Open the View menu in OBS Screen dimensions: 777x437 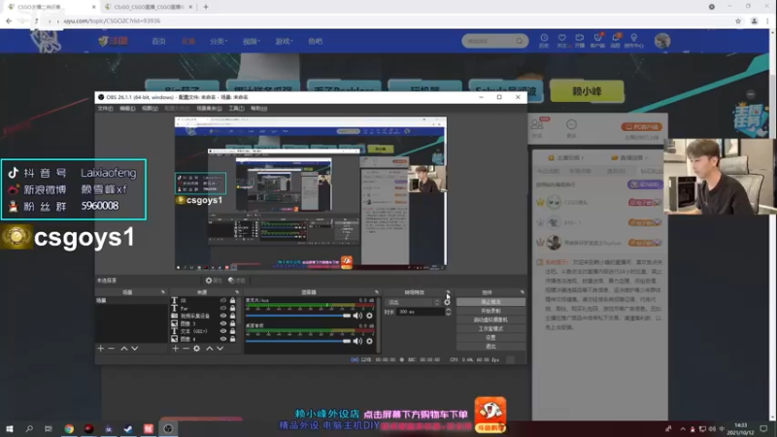(150, 109)
